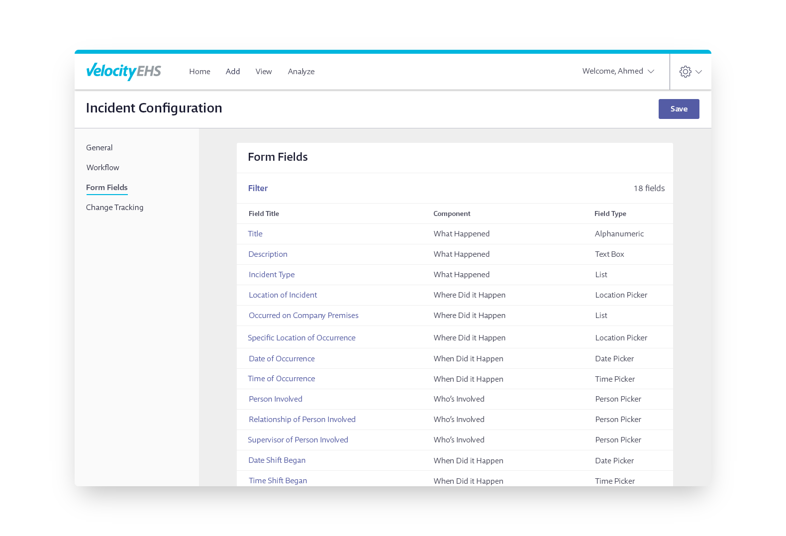Viewport: 786px width, 536px height.
Task: Open the Workflow section in sidebar
Action: [102, 168]
